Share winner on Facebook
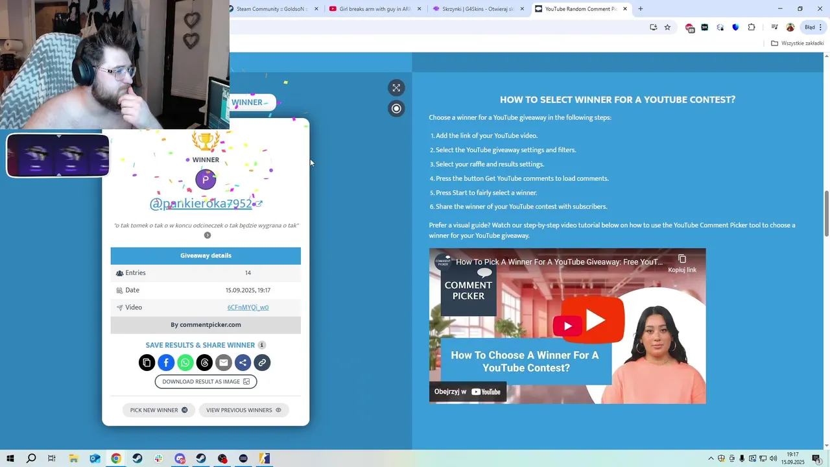This screenshot has width=830, height=467. click(166, 363)
